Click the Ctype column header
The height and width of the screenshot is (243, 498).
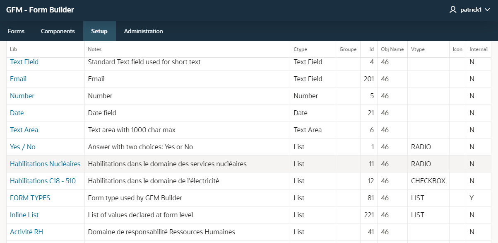pos(300,49)
